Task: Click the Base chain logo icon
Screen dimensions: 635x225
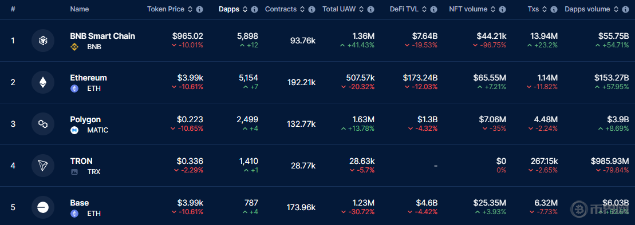Action: click(43, 208)
